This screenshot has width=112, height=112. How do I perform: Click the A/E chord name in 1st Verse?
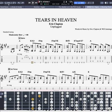coord(74,72)
